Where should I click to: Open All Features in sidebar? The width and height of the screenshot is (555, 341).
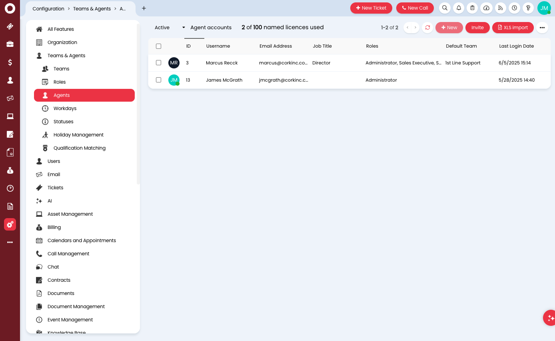pyautogui.click(x=60, y=29)
